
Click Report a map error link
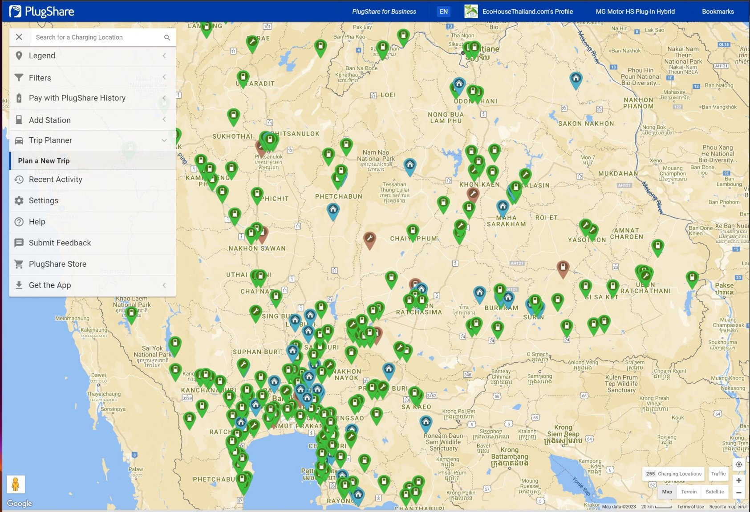point(728,507)
